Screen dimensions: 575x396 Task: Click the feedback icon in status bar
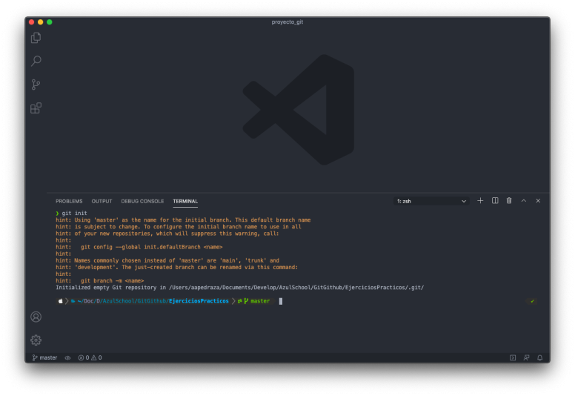526,357
